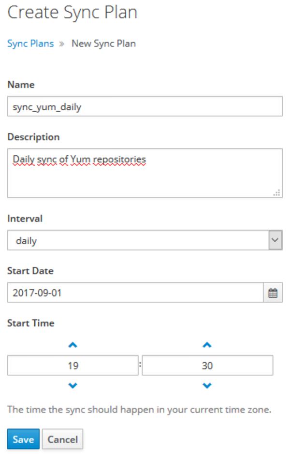Focus the Name field containing sync_yum_daily
The height and width of the screenshot is (454, 290).
point(145,107)
